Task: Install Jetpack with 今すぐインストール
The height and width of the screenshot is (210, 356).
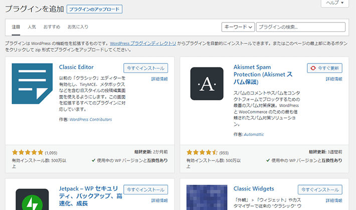Action: (x=146, y=189)
